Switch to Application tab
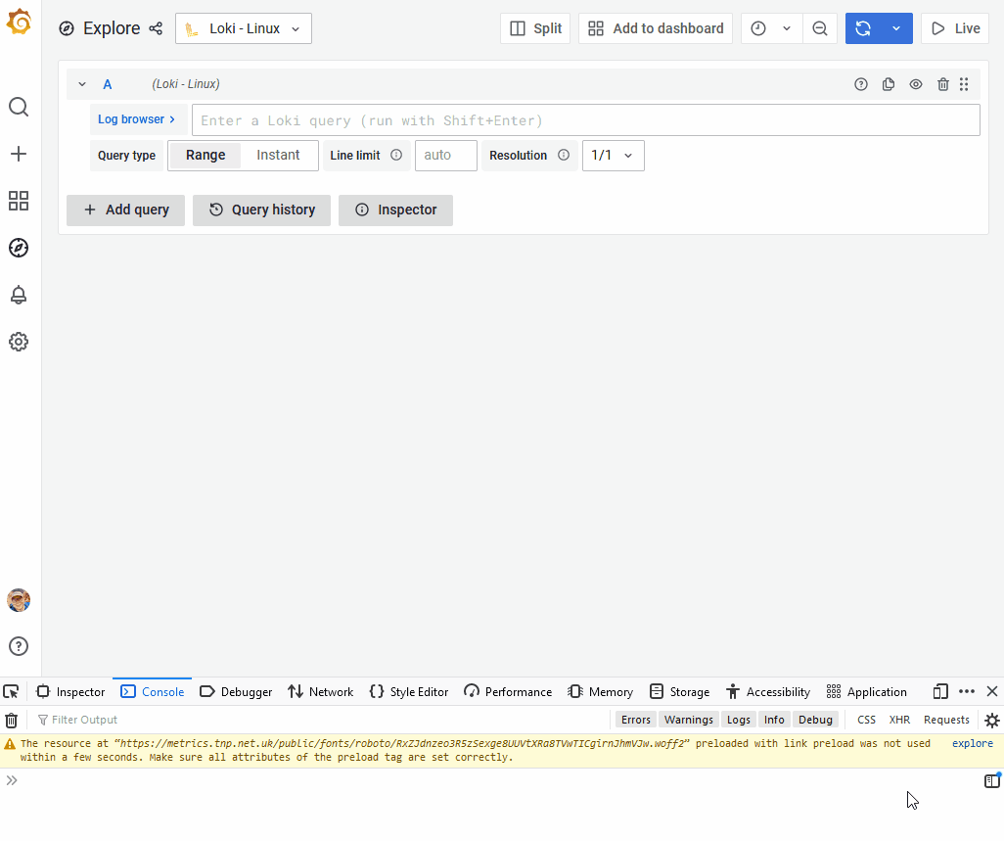The image size is (1004, 841). click(867, 692)
